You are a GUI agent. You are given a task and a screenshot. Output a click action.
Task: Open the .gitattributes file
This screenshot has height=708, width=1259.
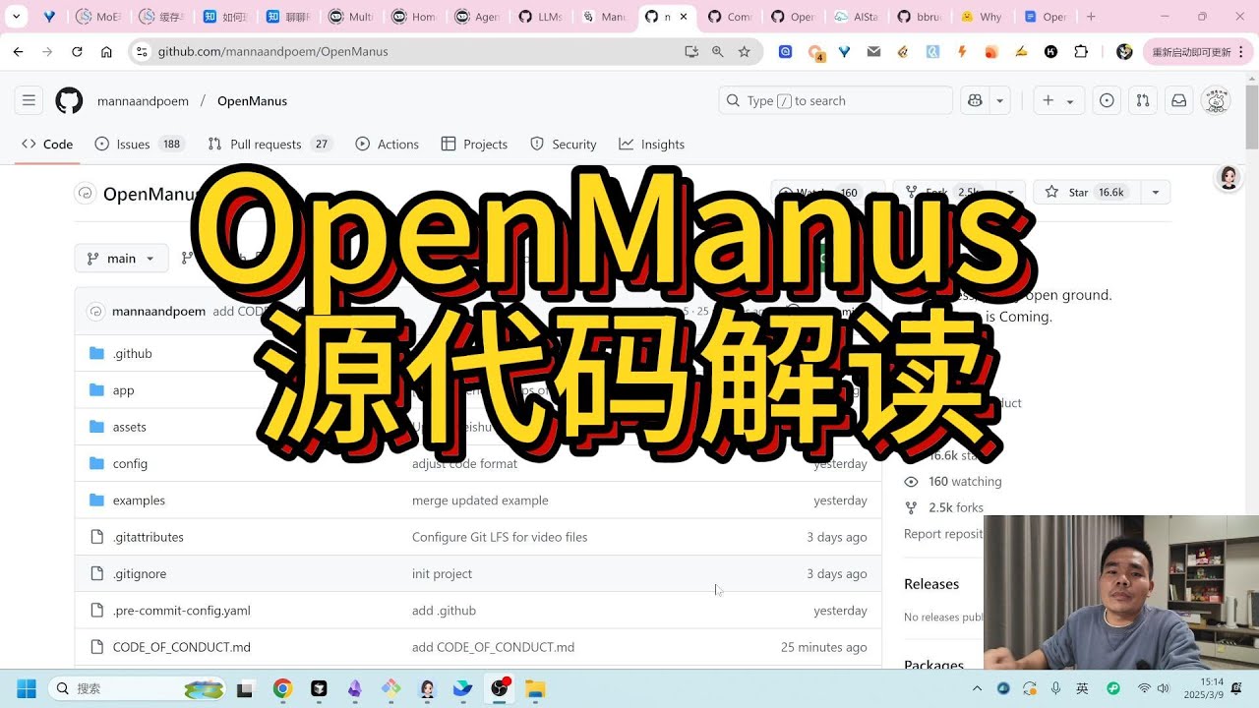tap(148, 537)
